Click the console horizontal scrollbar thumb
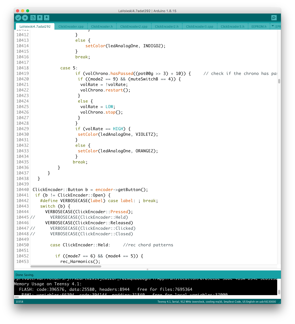 (x=17, y=297)
